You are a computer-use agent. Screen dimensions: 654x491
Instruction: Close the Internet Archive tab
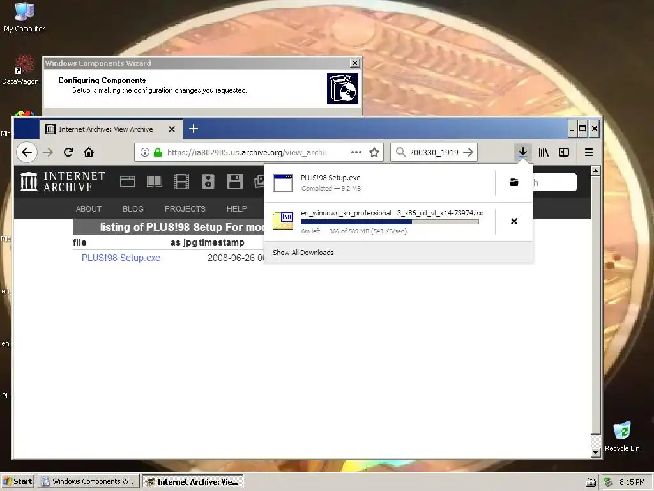point(171,129)
